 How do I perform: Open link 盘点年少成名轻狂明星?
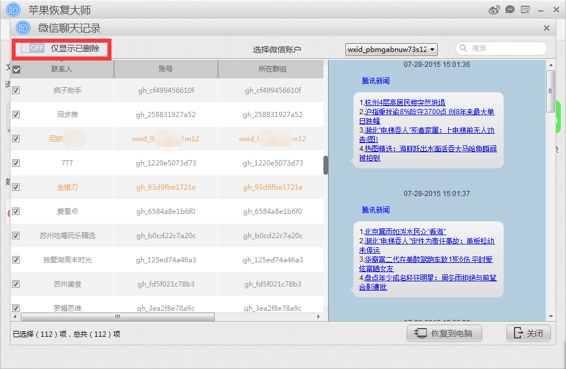click(x=428, y=282)
